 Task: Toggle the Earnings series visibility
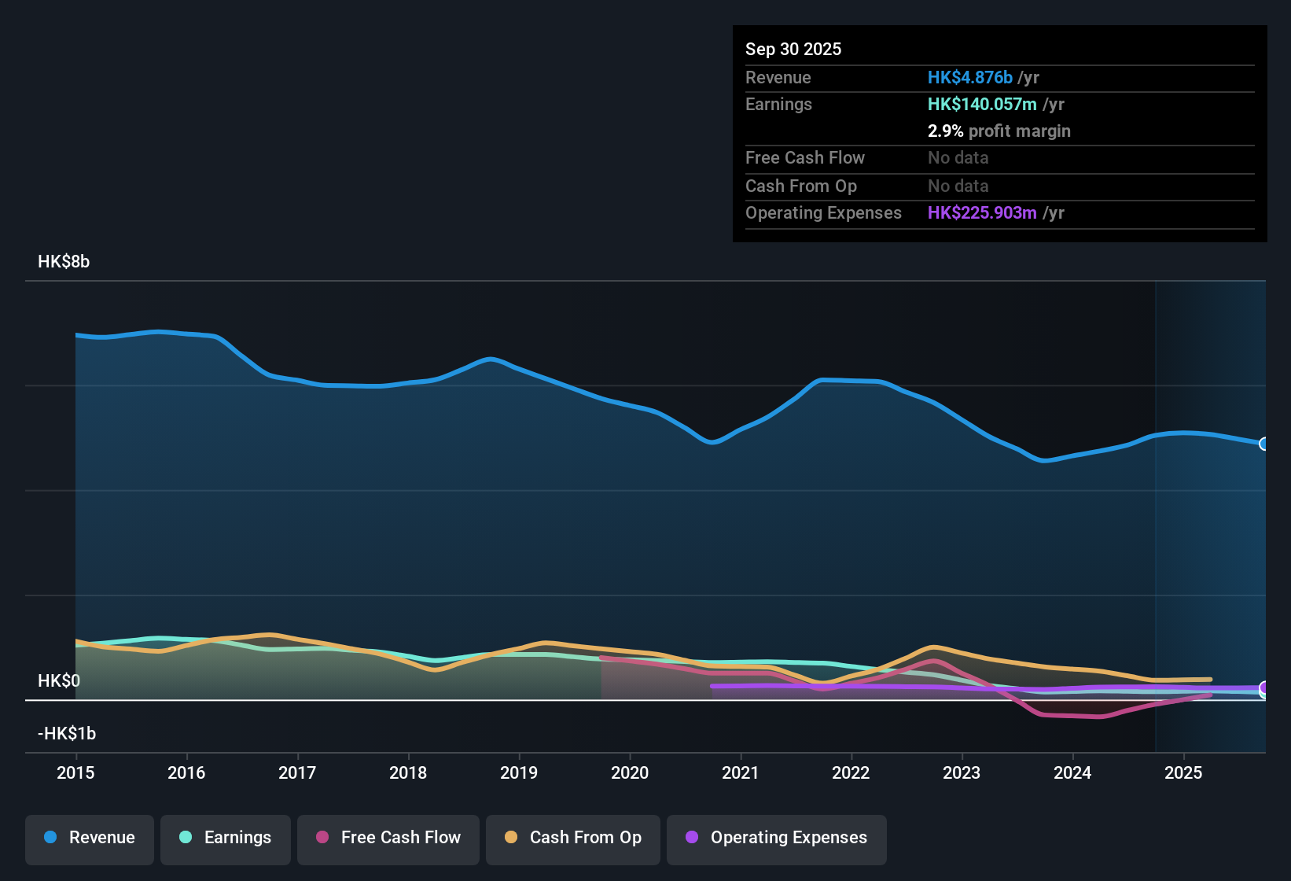(x=226, y=838)
